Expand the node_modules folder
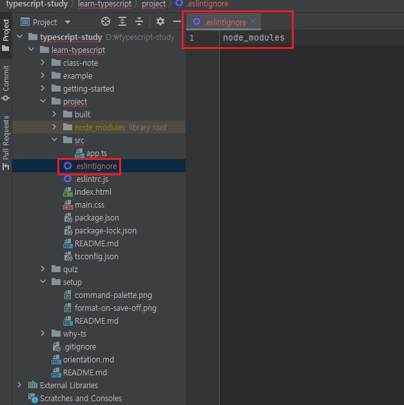 pyautogui.click(x=54, y=127)
